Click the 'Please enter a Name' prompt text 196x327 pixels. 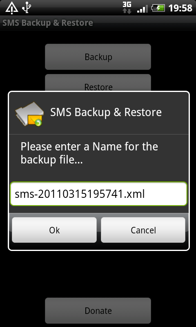tap(89, 153)
